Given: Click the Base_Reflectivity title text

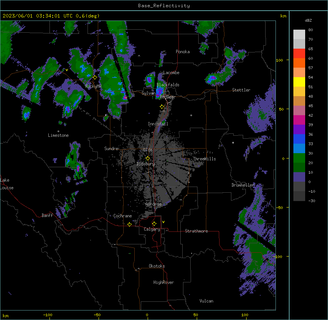Looking at the screenshot, I should [x=164, y=6].
